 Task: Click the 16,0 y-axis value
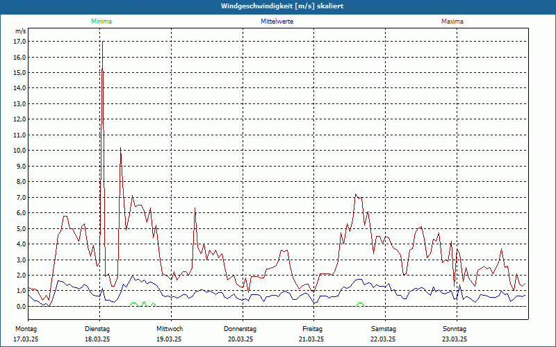(x=20, y=57)
